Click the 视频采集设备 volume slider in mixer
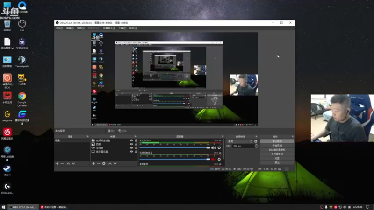374x210 pixels. coord(175,159)
